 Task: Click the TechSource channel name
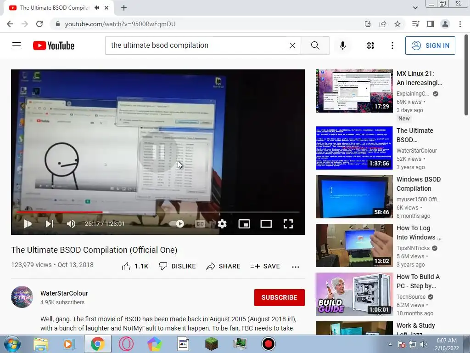[x=411, y=296]
